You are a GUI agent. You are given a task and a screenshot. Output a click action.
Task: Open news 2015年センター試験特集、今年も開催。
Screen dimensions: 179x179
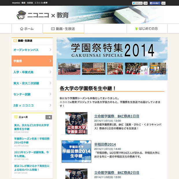[31, 154]
